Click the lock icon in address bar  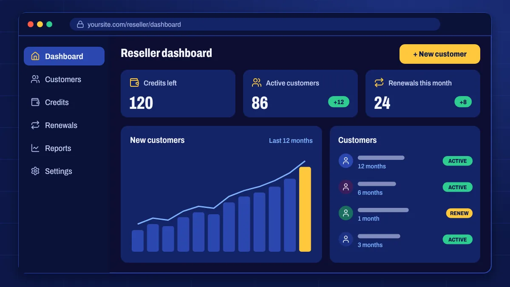(80, 24)
